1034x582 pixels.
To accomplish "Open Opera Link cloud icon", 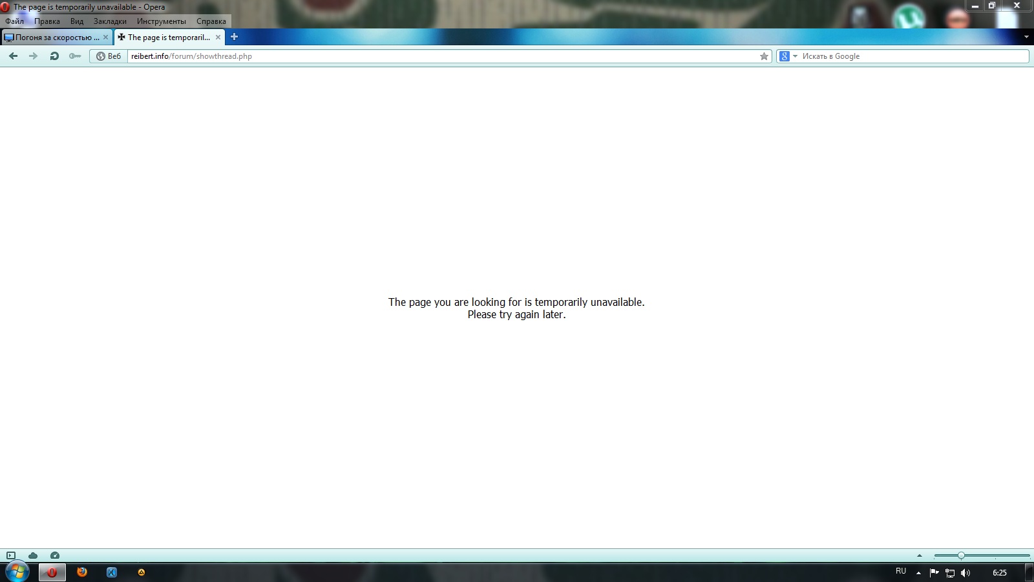I will pyautogui.click(x=33, y=555).
